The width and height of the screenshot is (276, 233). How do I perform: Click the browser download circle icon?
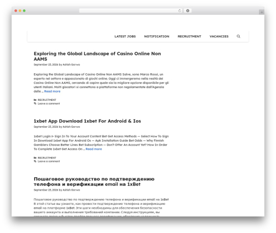[x=188, y=11]
